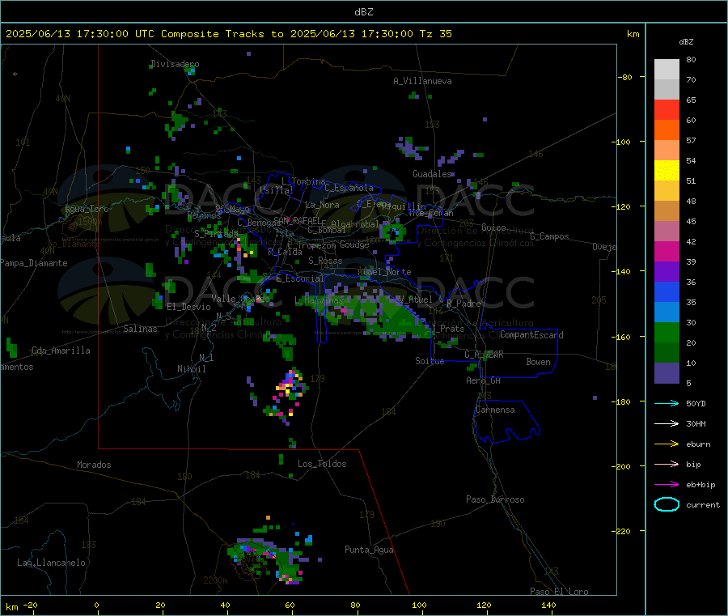Click the magenta eb+bip arrow icon
This screenshot has width=728, height=616.
(x=667, y=484)
